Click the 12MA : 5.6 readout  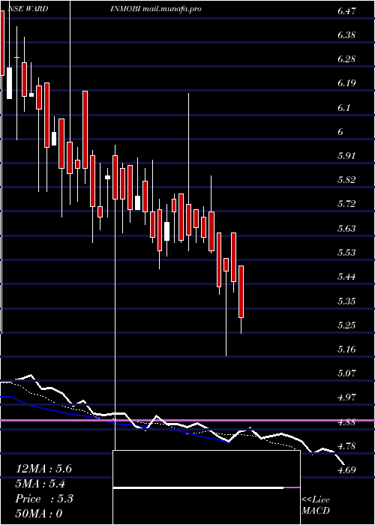point(43,469)
